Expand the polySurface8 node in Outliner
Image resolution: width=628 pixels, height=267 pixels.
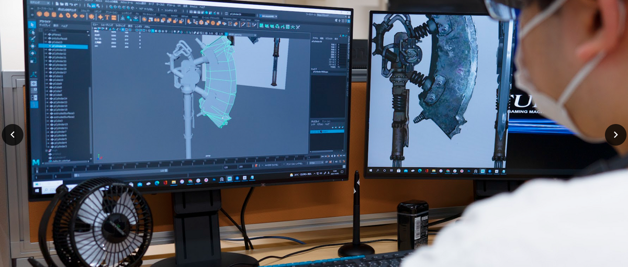click(x=46, y=38)
